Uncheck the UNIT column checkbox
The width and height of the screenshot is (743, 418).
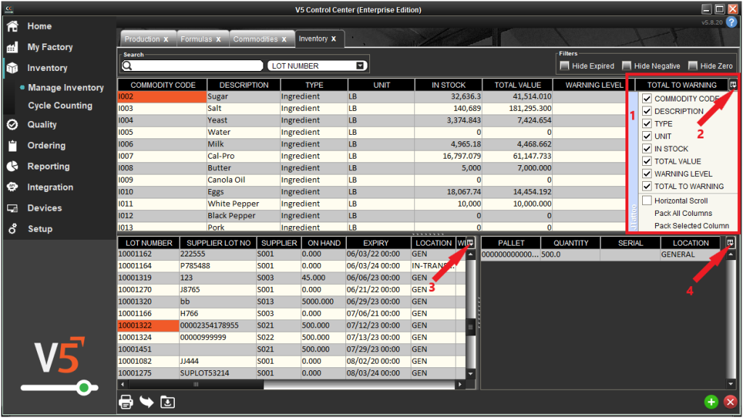[646, 136]
